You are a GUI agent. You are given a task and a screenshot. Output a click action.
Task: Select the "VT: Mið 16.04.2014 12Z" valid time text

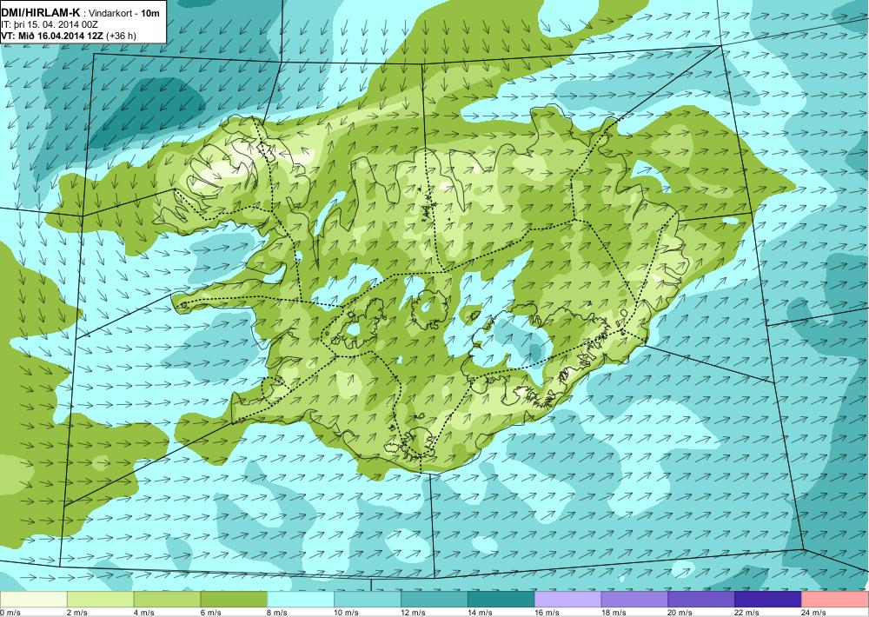51,36
